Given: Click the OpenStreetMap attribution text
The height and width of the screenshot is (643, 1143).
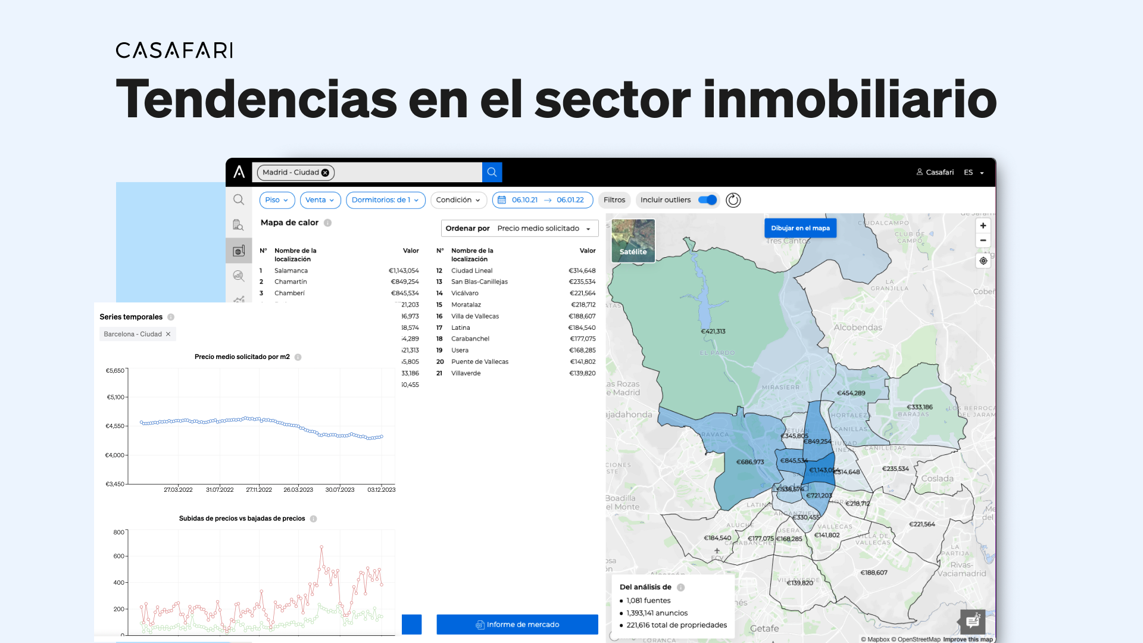Looking at the screenshot, I should pos(916,639).
